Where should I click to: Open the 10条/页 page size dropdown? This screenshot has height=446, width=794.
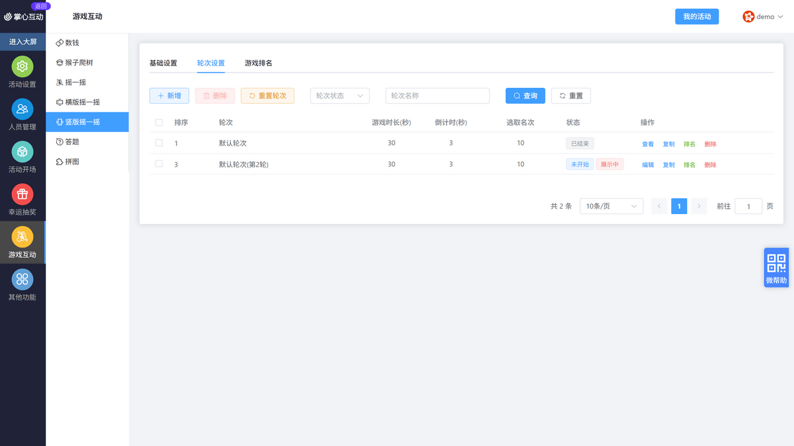click(611, 206)
